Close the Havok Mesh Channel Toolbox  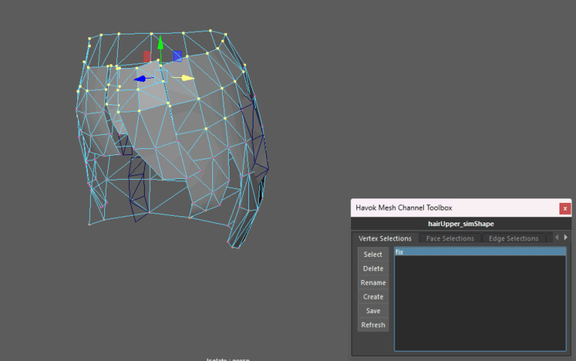point(565,208)
